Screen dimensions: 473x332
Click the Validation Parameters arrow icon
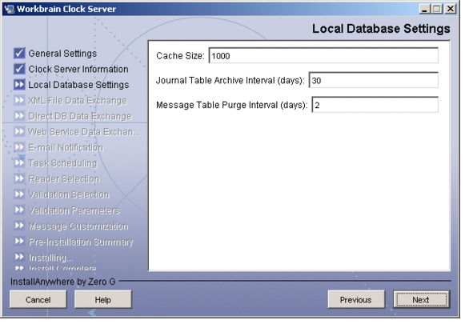point(19,210)
